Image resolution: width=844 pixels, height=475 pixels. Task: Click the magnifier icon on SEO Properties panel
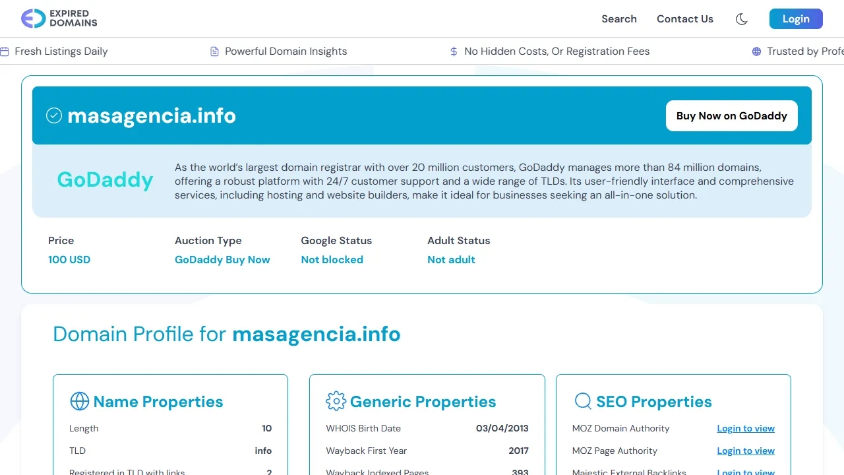click(x=583, y=401)
